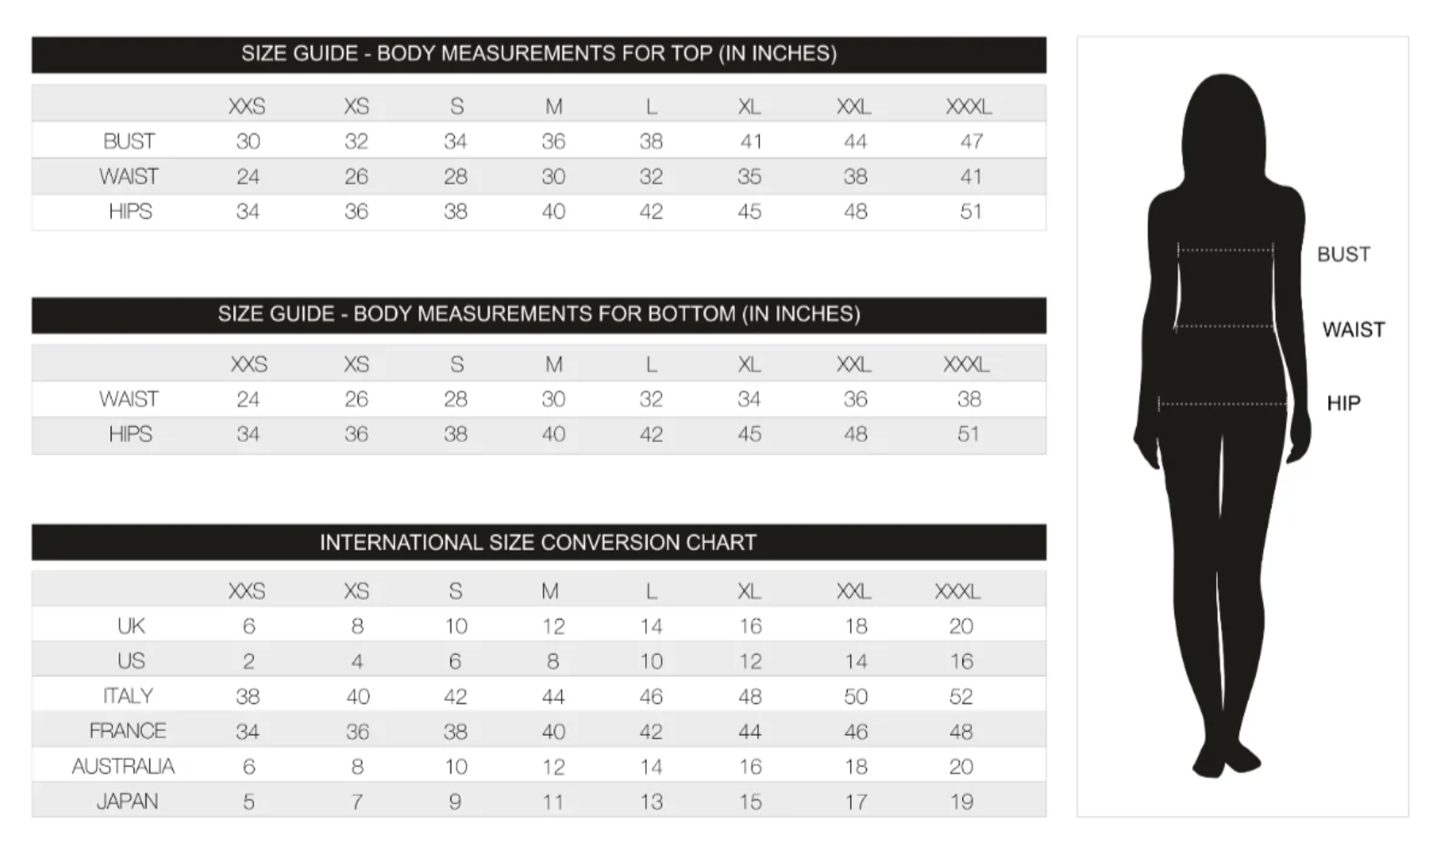
Task: Click the International Size Conversion Chart header
Action: (x=539, y=543)
